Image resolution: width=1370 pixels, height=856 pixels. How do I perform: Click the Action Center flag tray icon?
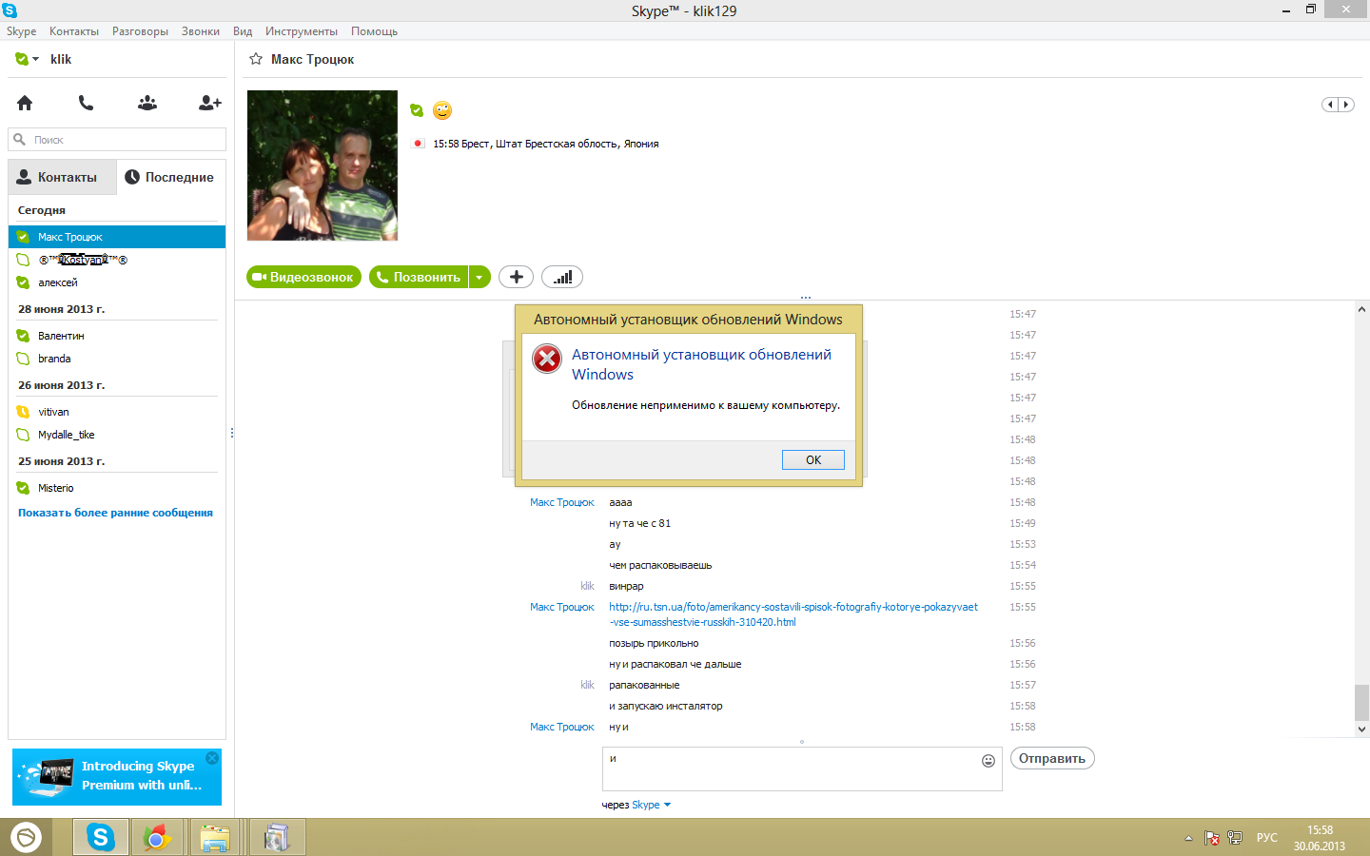[x=1212, y=838]
